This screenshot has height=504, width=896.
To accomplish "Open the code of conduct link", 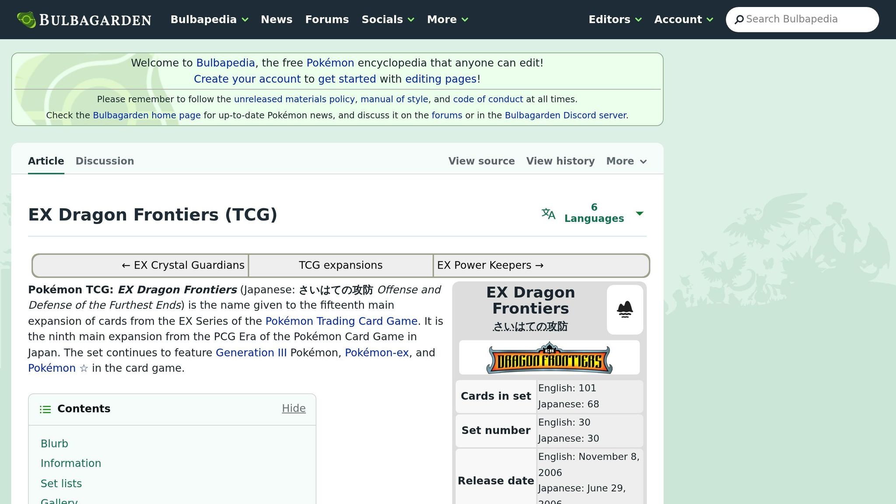I will pos(488,99).
